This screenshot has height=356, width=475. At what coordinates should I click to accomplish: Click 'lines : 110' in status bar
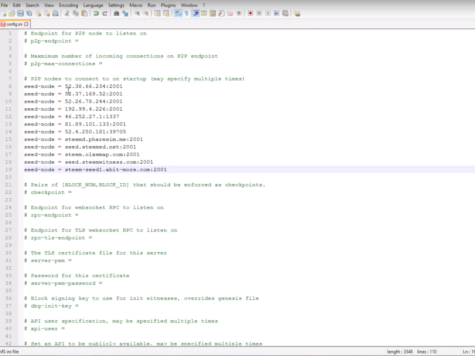[x=427, y=351]
